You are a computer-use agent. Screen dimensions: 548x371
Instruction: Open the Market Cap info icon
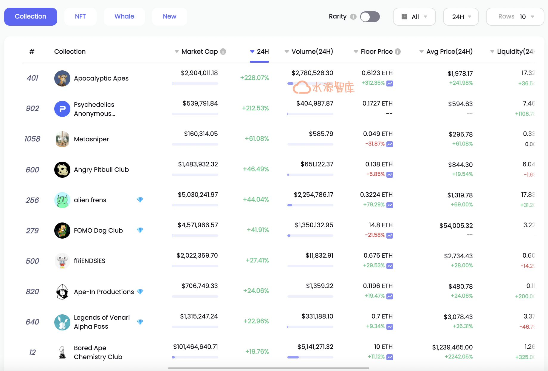point(223,52)
